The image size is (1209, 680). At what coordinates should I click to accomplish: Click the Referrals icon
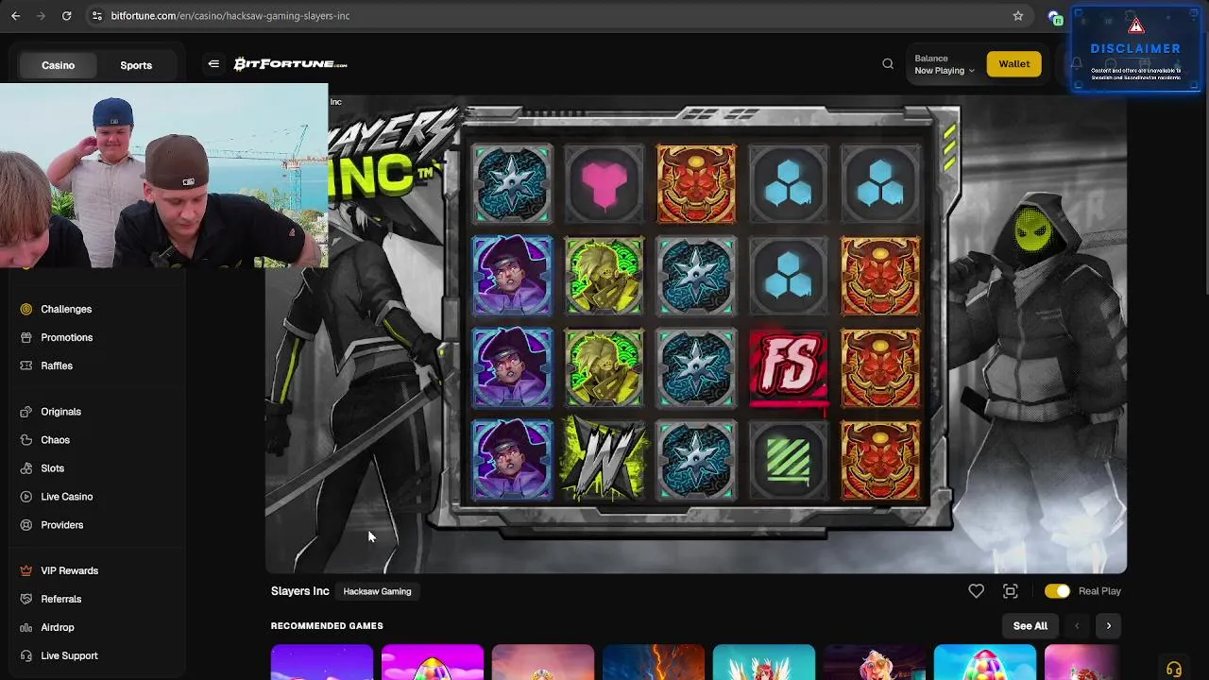click(x=26, y=599)
